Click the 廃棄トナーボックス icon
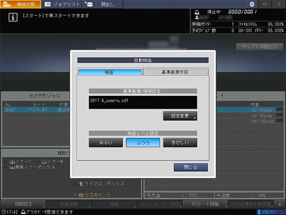The image size is (286, 215). 12,167
